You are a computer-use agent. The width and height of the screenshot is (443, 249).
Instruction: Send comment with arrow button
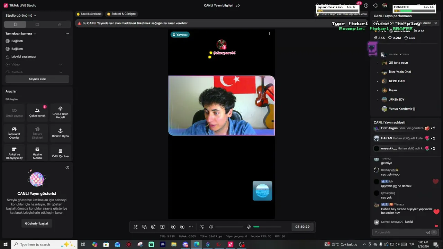pyautogui.click(x=434, y=232)
